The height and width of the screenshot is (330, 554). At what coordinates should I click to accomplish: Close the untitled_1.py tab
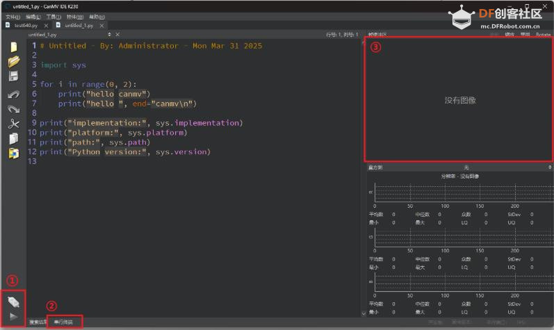point(101,25)
